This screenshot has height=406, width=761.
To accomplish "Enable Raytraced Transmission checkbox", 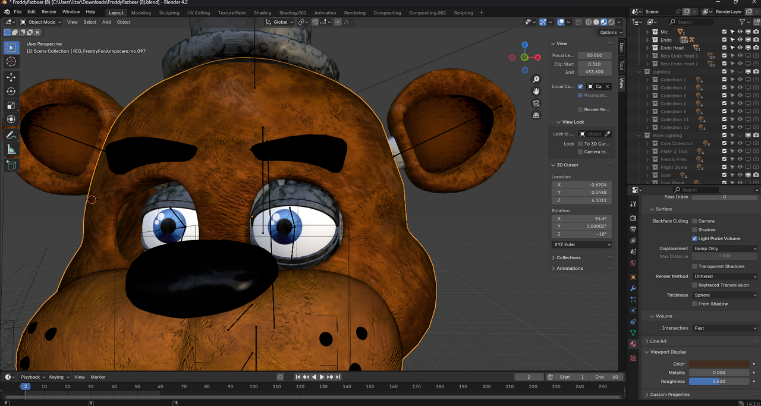I will (x=694, y=285).
